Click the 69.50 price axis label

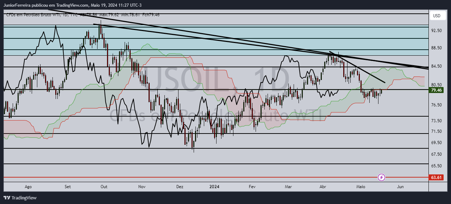click(437, 143)
